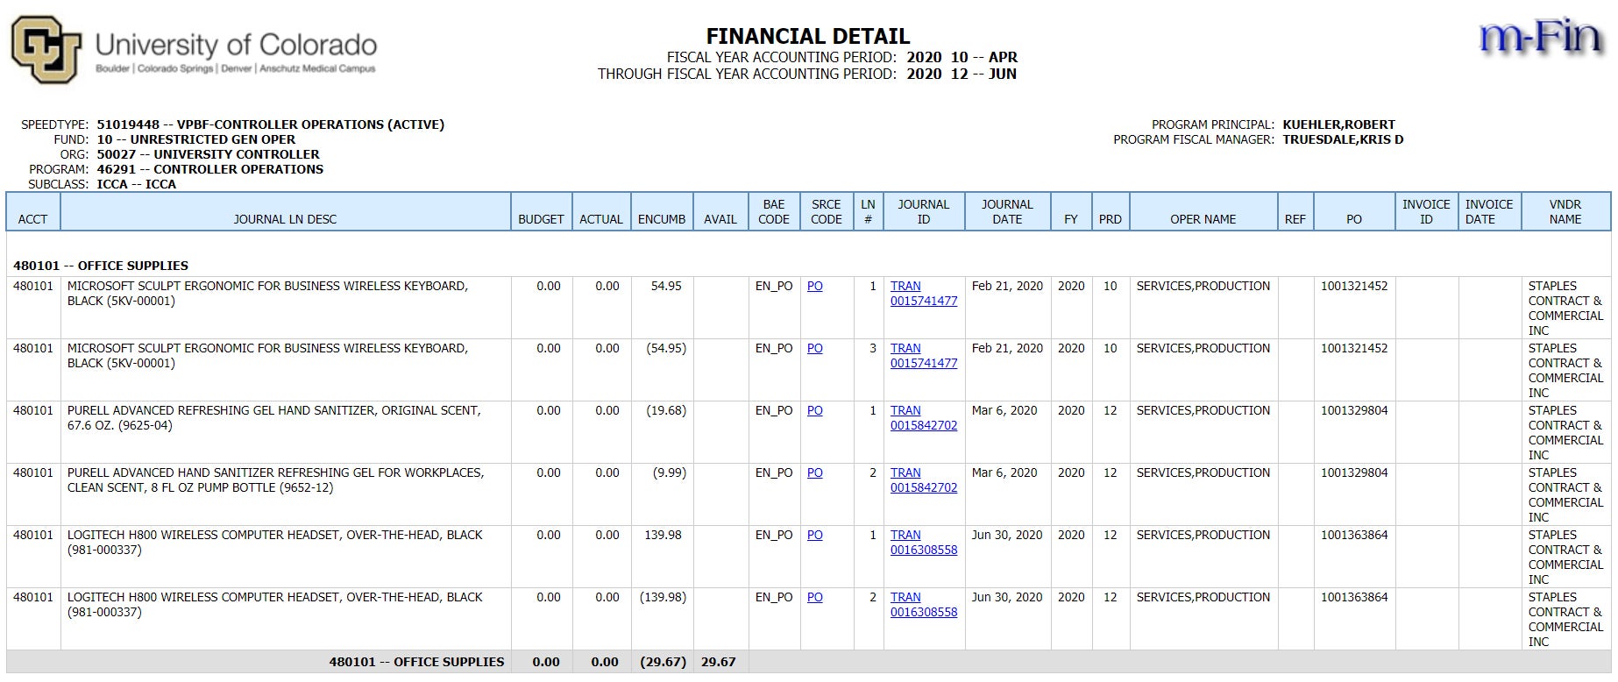
Task: Open journal TRAN 0016308558 with 139.98 encumbrance
Action: point(924,543)
